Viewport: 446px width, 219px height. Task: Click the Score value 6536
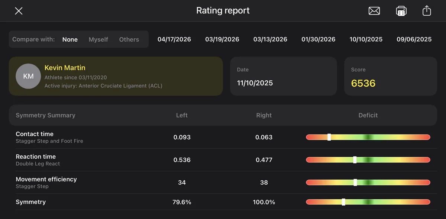[x=363, y=83]
